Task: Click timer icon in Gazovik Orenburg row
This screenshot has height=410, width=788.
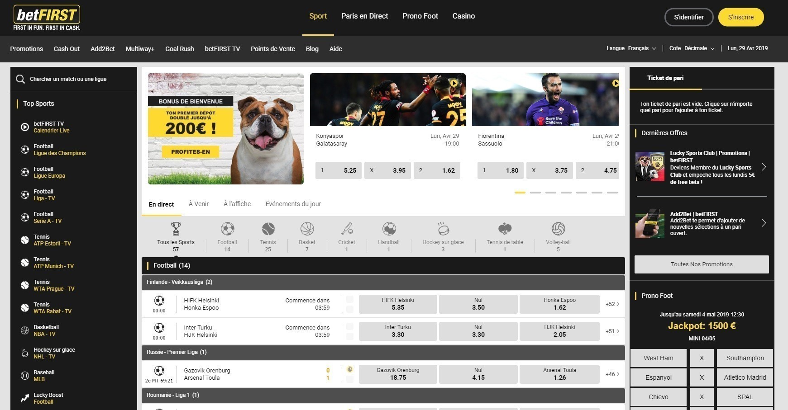Action: [x=350, y=369]
